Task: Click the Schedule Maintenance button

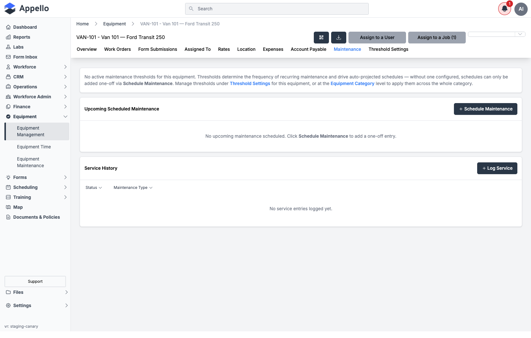Action: [x=485, y=109]
